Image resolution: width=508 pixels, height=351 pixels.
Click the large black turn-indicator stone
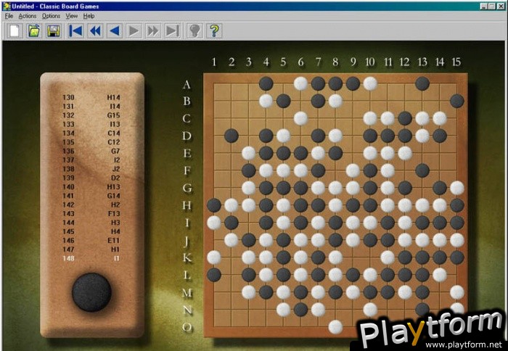91,292
